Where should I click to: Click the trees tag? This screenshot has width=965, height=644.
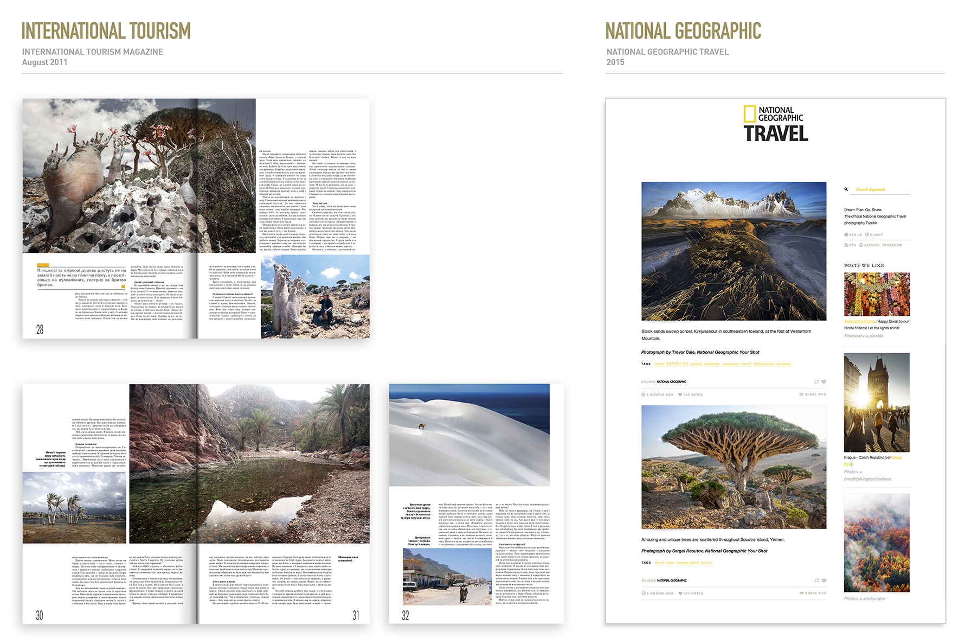point(670,563)
